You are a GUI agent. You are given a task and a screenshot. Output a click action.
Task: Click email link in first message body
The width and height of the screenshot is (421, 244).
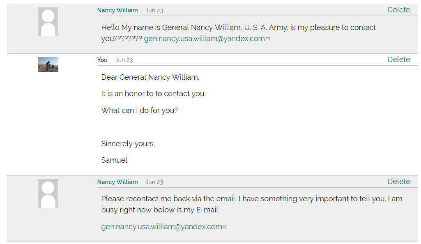pos(204,39)
